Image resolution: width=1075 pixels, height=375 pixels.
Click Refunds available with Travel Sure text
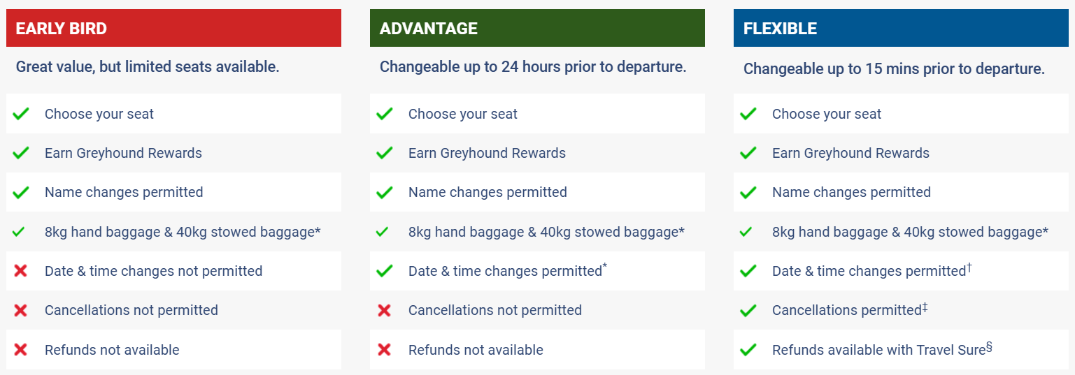878,350
